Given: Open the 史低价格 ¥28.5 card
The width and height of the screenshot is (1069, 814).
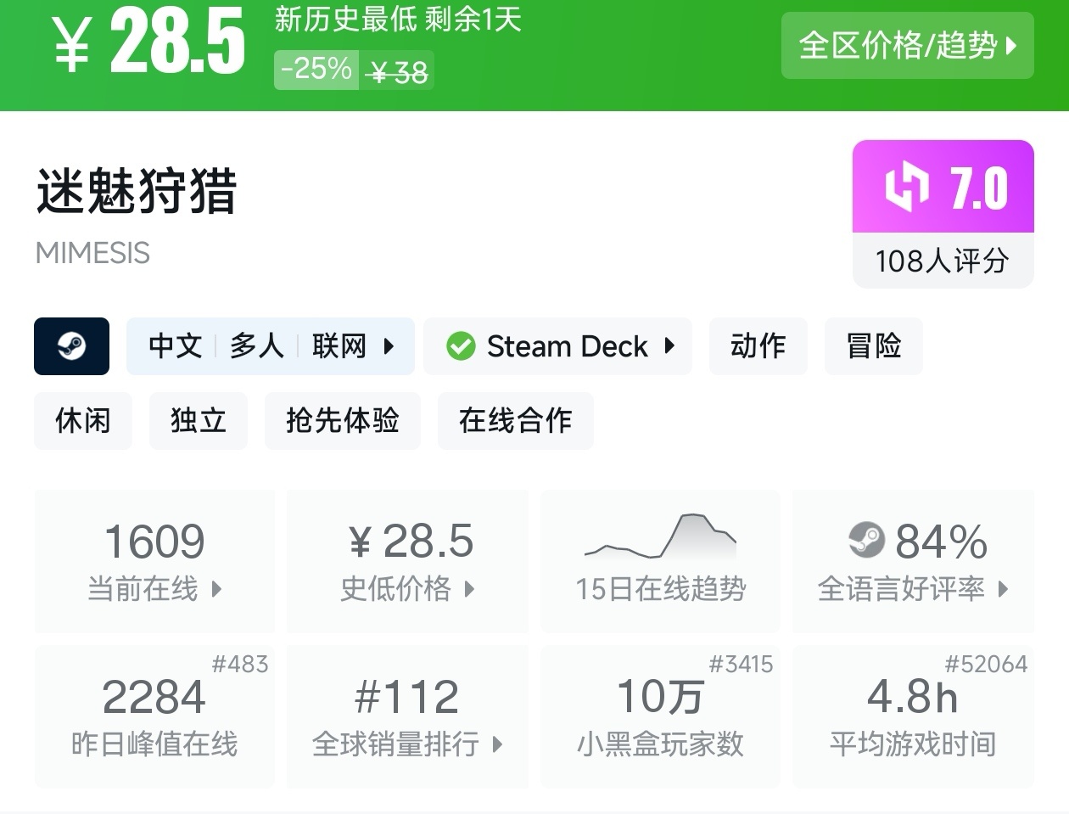Looking at the screenshot, I should pos(407,561).
